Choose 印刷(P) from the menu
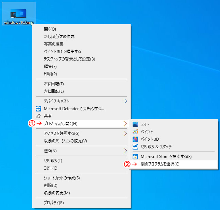The image size is (220, 210). click(81, 74)
